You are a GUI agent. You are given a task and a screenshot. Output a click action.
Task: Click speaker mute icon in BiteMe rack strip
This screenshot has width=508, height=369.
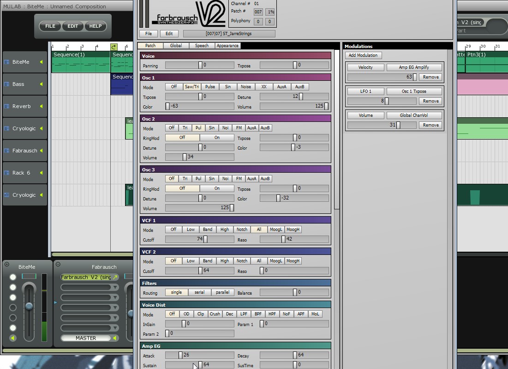tap(12, 338)
